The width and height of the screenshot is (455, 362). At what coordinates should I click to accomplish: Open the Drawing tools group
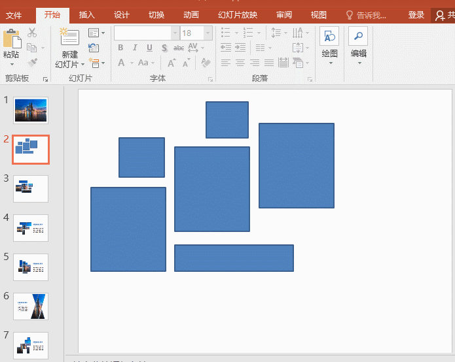click(330, 46)
